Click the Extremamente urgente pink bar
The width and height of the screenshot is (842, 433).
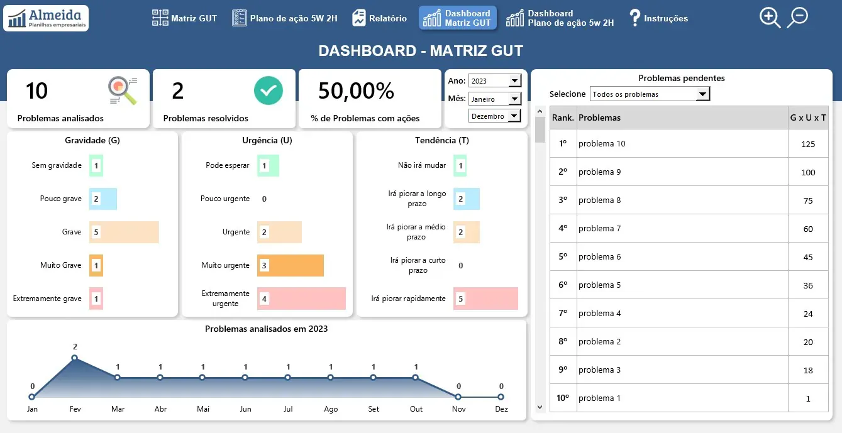point(301,299)
